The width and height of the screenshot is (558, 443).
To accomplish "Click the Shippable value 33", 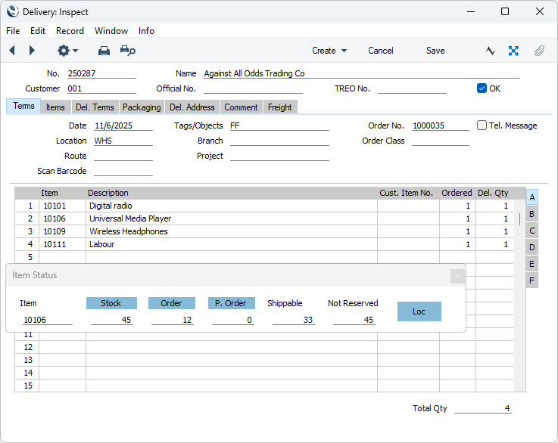I will point(293,320).
